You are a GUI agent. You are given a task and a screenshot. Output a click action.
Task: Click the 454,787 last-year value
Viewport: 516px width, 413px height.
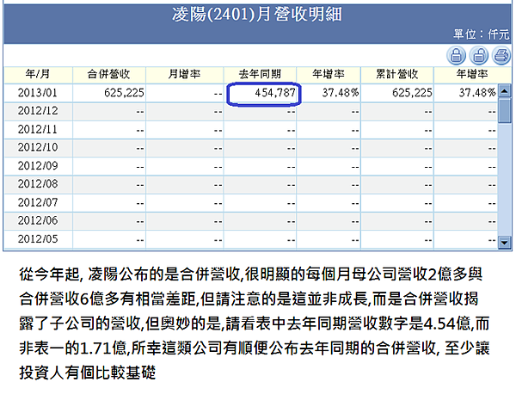(275, 93)
